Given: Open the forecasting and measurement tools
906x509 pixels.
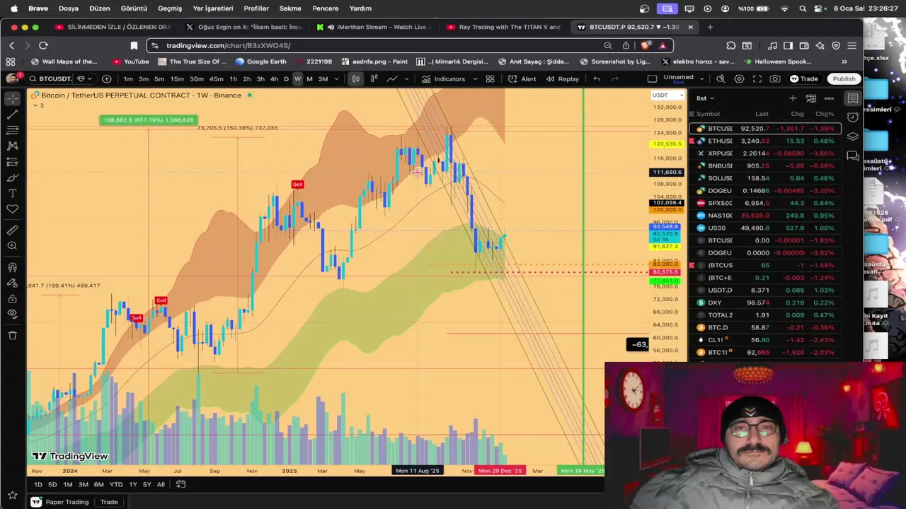Looking at the screenshot, I should coord(12,162).
